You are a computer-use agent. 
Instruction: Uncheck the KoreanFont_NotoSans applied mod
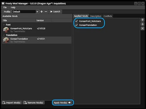tap(77, 21)
